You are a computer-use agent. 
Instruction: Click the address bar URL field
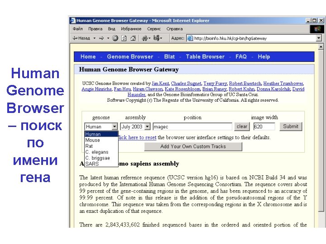[254, 38]
